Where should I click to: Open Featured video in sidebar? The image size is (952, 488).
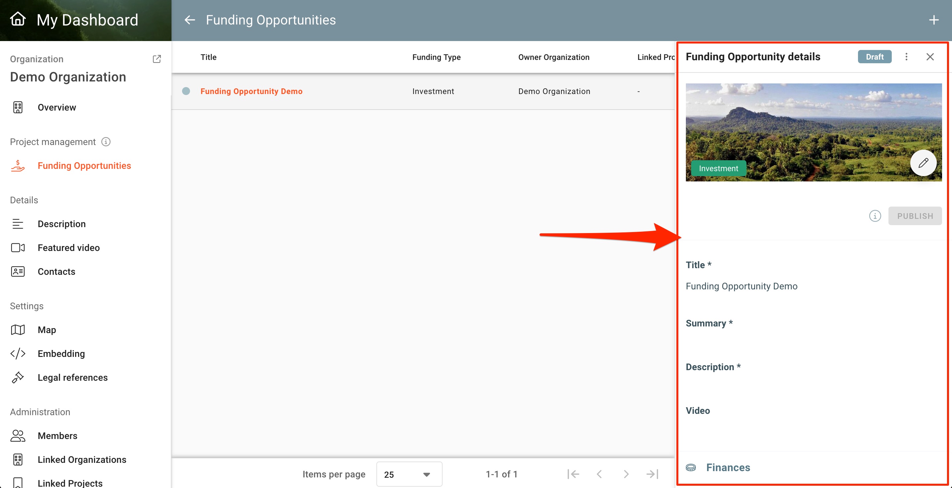[x=69, y=248]
